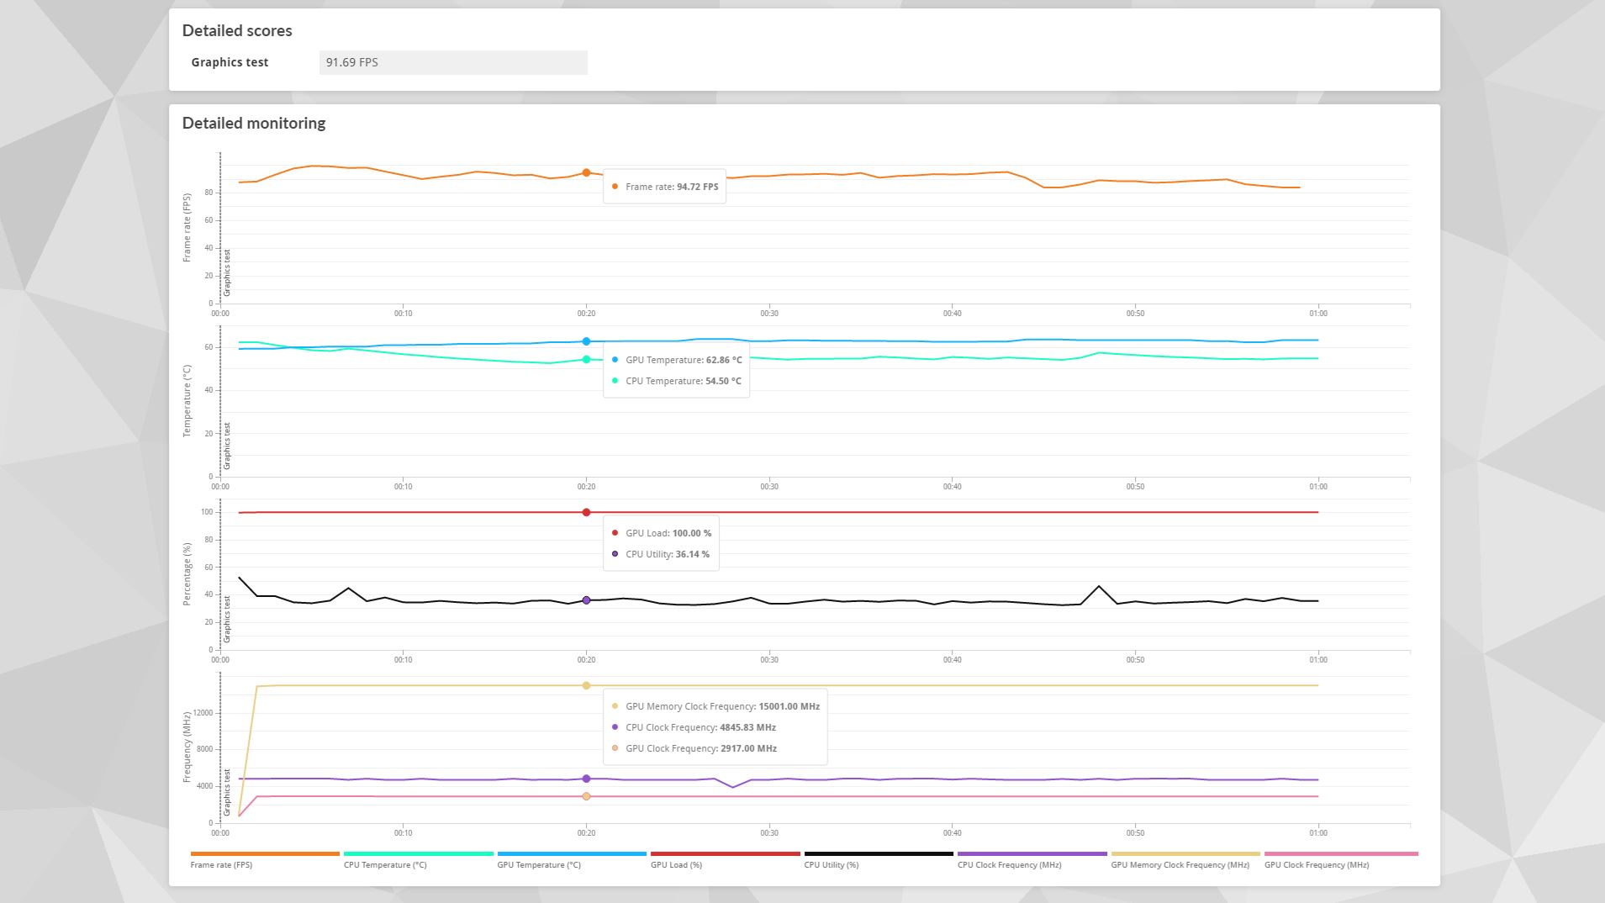This screenshot has width=1605, height=903.
Task: Click the cyan CPU Temperature data point marker
Action: (x=586, y=360)
